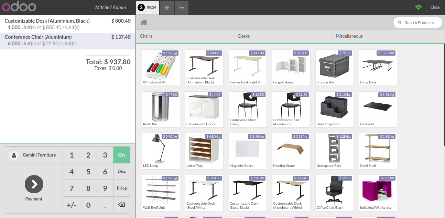Focus the Search Products field

click(418, 23)
